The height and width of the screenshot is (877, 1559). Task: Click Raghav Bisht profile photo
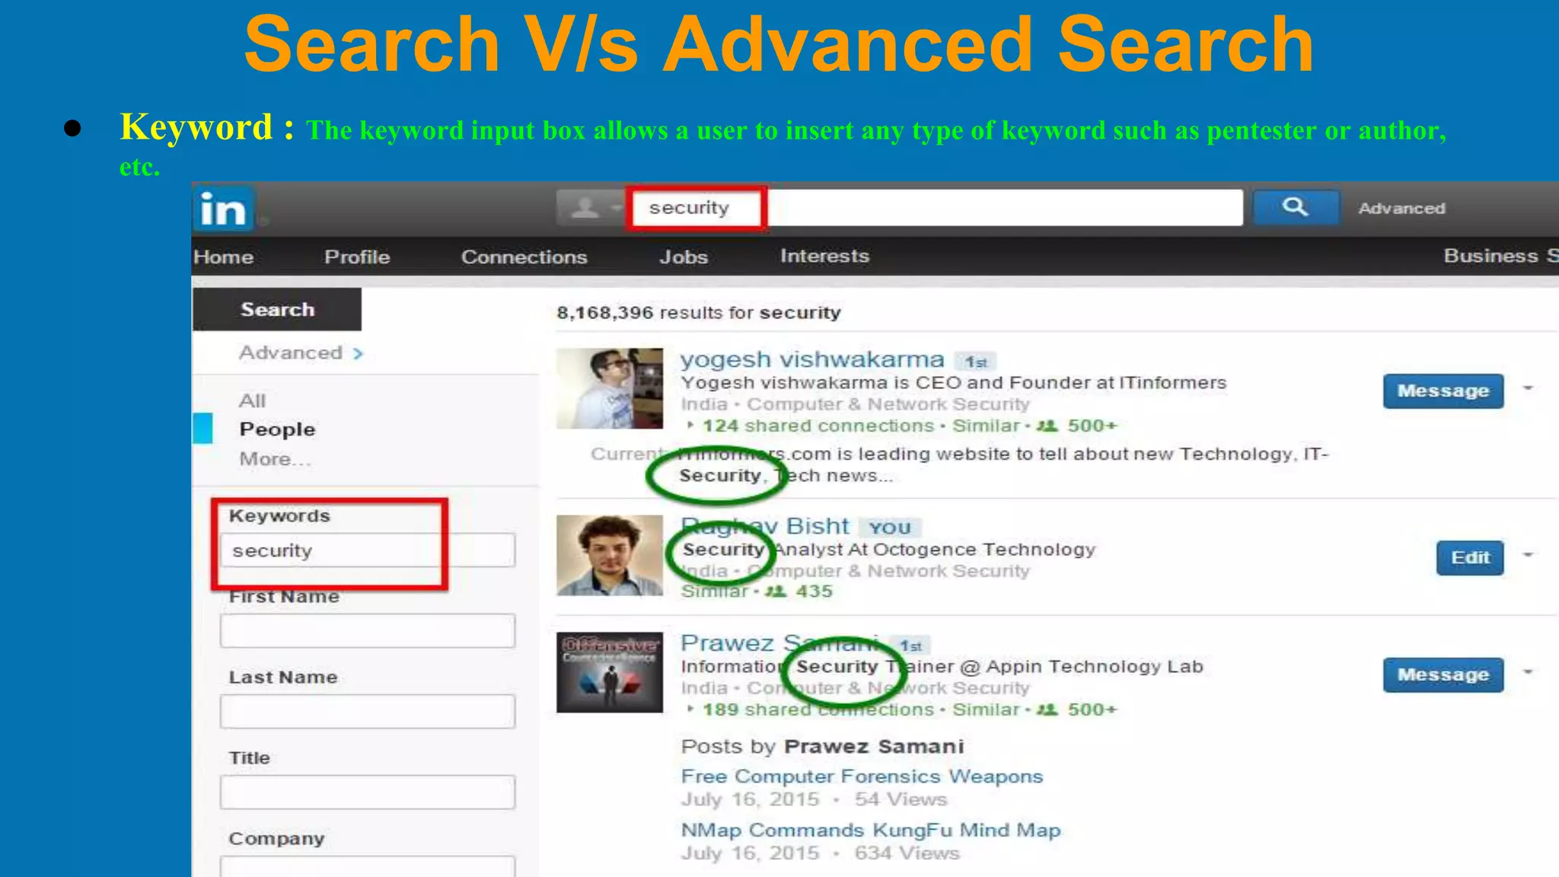coord(610,555)
